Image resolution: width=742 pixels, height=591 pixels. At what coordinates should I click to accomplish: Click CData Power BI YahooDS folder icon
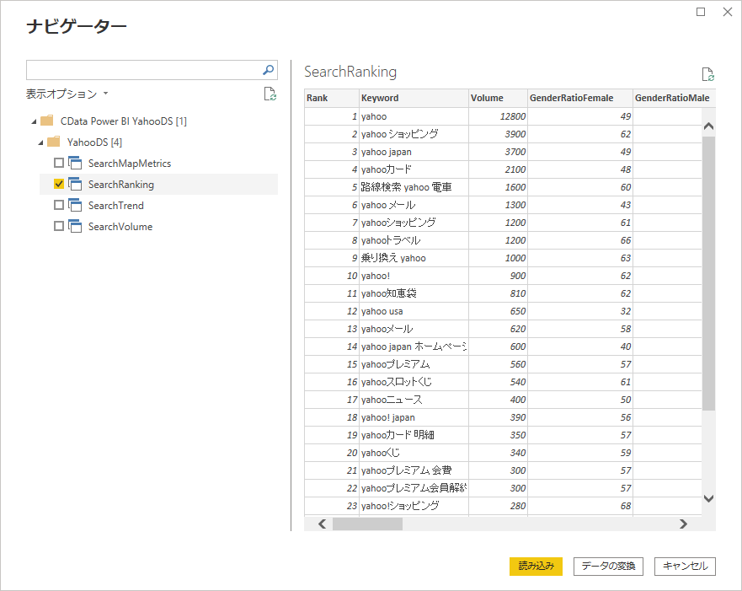pos(47,121)
